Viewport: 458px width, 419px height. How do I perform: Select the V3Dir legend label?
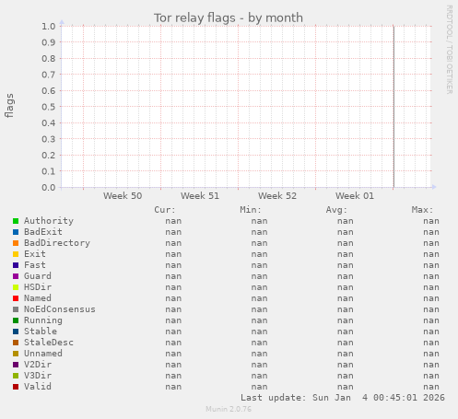(x=38, y=376)
